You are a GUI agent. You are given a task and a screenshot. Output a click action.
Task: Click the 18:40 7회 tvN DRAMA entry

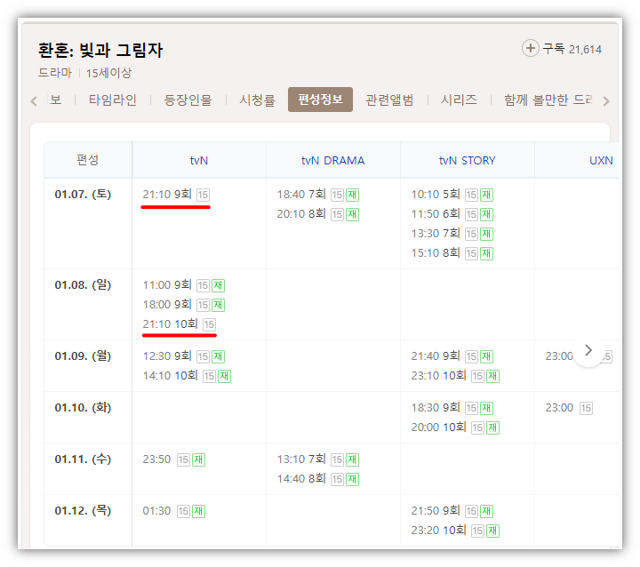pos(318,195)
